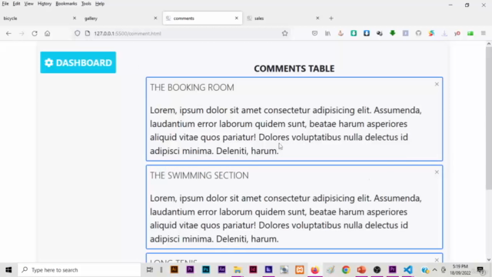Screen dimensions: 492x277
Task: Open Google Chrome from the taskbar
Action: [346, 269]
